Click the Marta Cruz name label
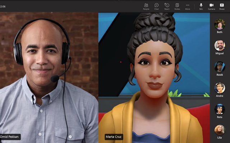 (114, 137)
